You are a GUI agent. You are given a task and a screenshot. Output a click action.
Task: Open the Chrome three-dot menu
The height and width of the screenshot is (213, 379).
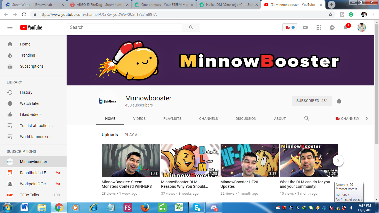(x=373, y=14)
